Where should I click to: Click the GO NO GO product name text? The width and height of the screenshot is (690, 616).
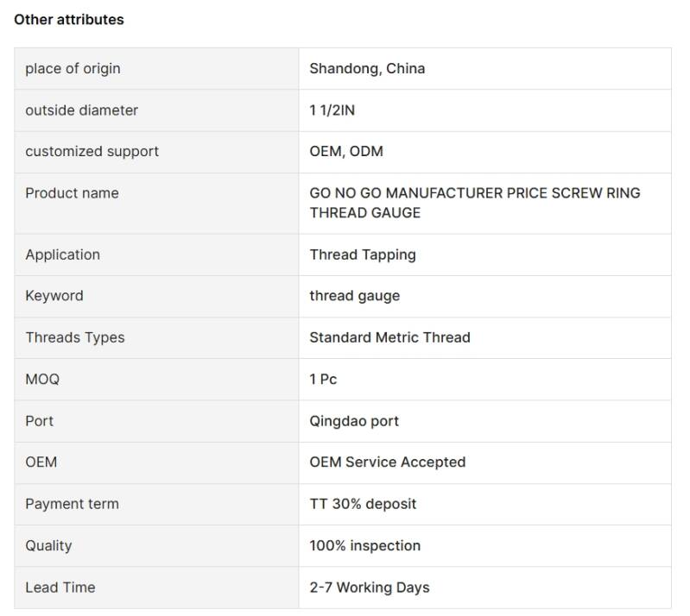[x=474, y=203]
